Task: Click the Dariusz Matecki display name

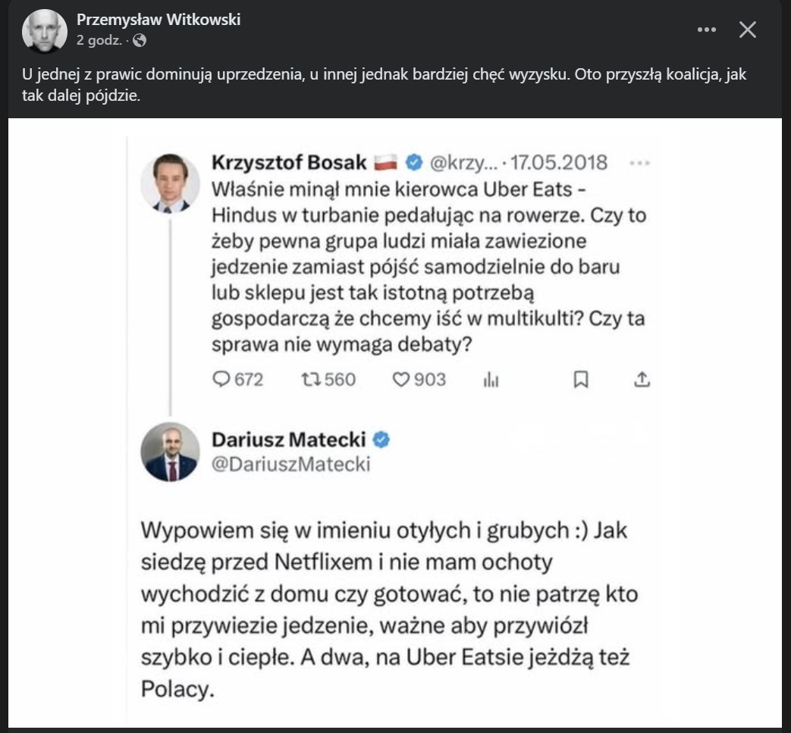Action: pos(289,440)
